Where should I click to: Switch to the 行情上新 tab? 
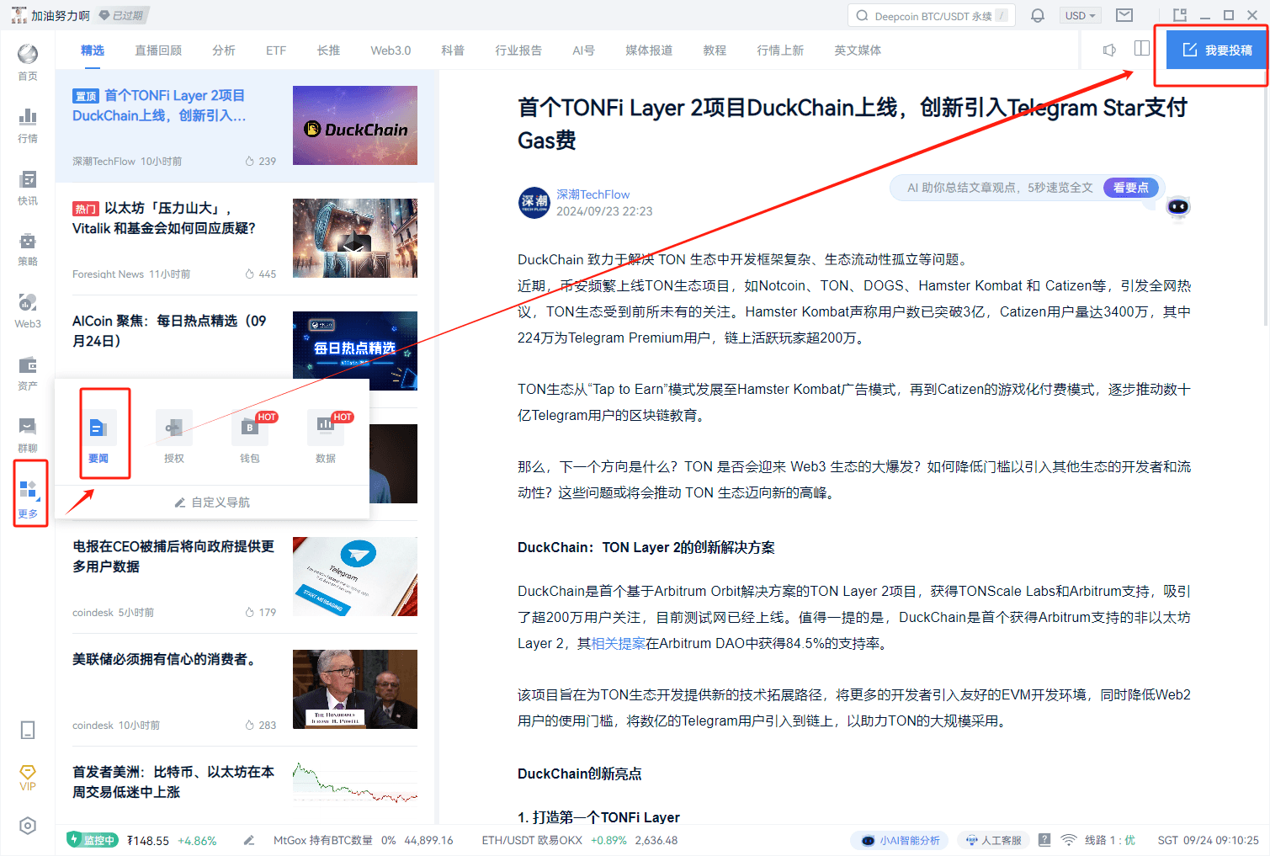tap(780, 51)
